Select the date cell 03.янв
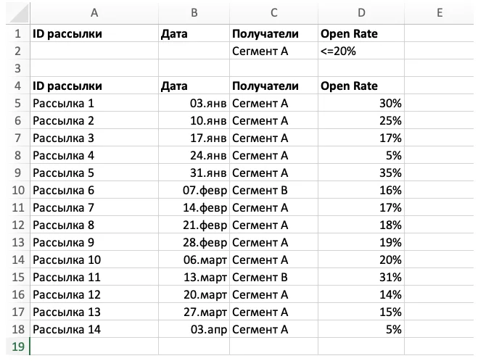478x361 pixels. pos(194,103)
